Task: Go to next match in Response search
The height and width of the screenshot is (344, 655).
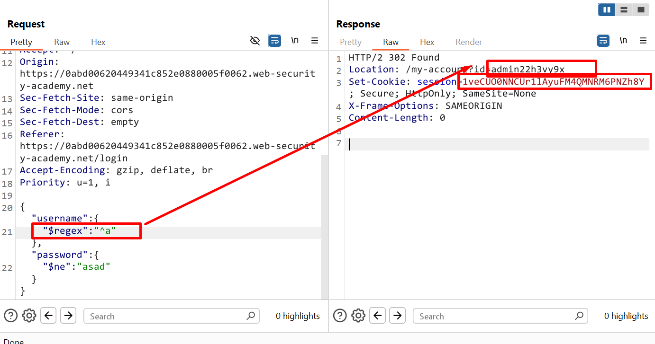Action: (398, 316)
